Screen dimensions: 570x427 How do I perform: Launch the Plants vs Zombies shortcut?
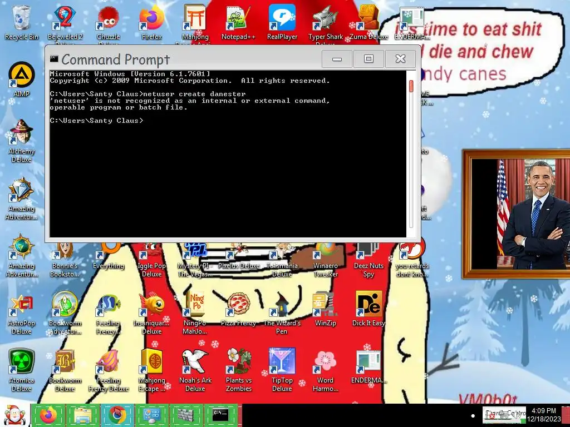pyautogui.click(x=238, y=370)
